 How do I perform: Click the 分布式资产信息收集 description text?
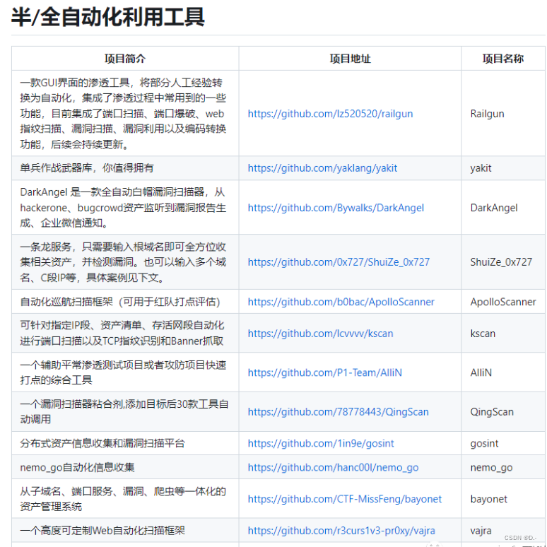coord(102,443)
